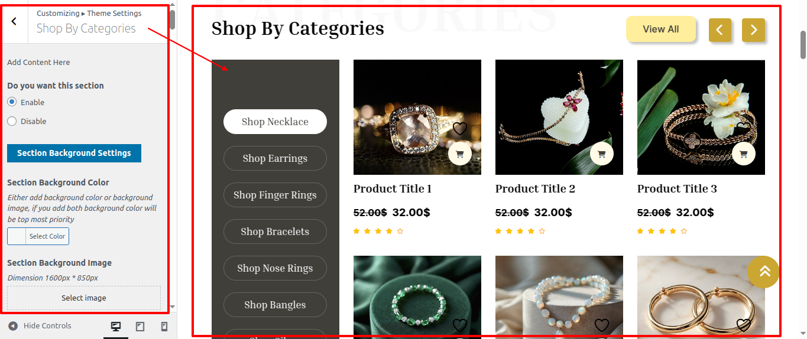
Task: Switch to mobile preview mode
Action: coord(164,326)
